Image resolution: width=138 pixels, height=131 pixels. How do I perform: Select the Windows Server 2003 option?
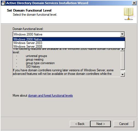(69, 43)
